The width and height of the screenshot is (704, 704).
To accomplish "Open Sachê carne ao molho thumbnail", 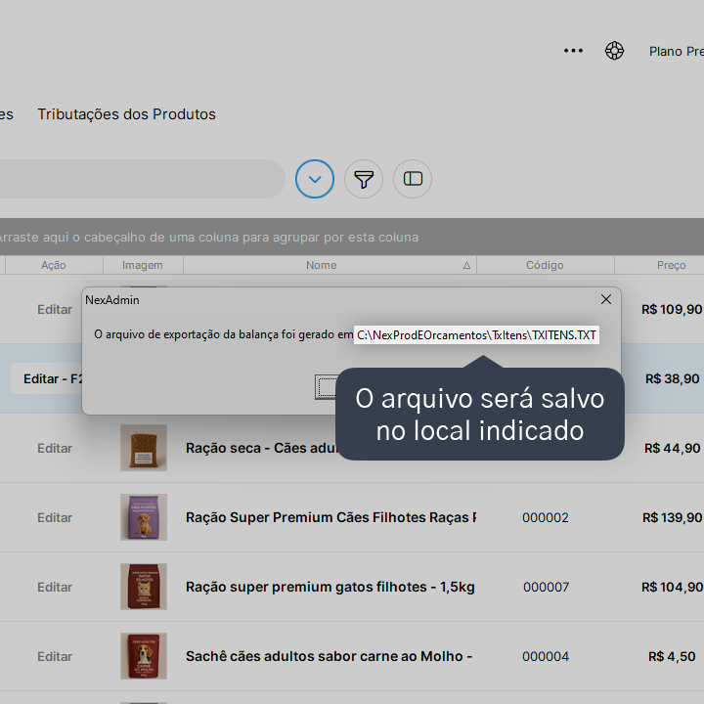I will coord(144,656).
